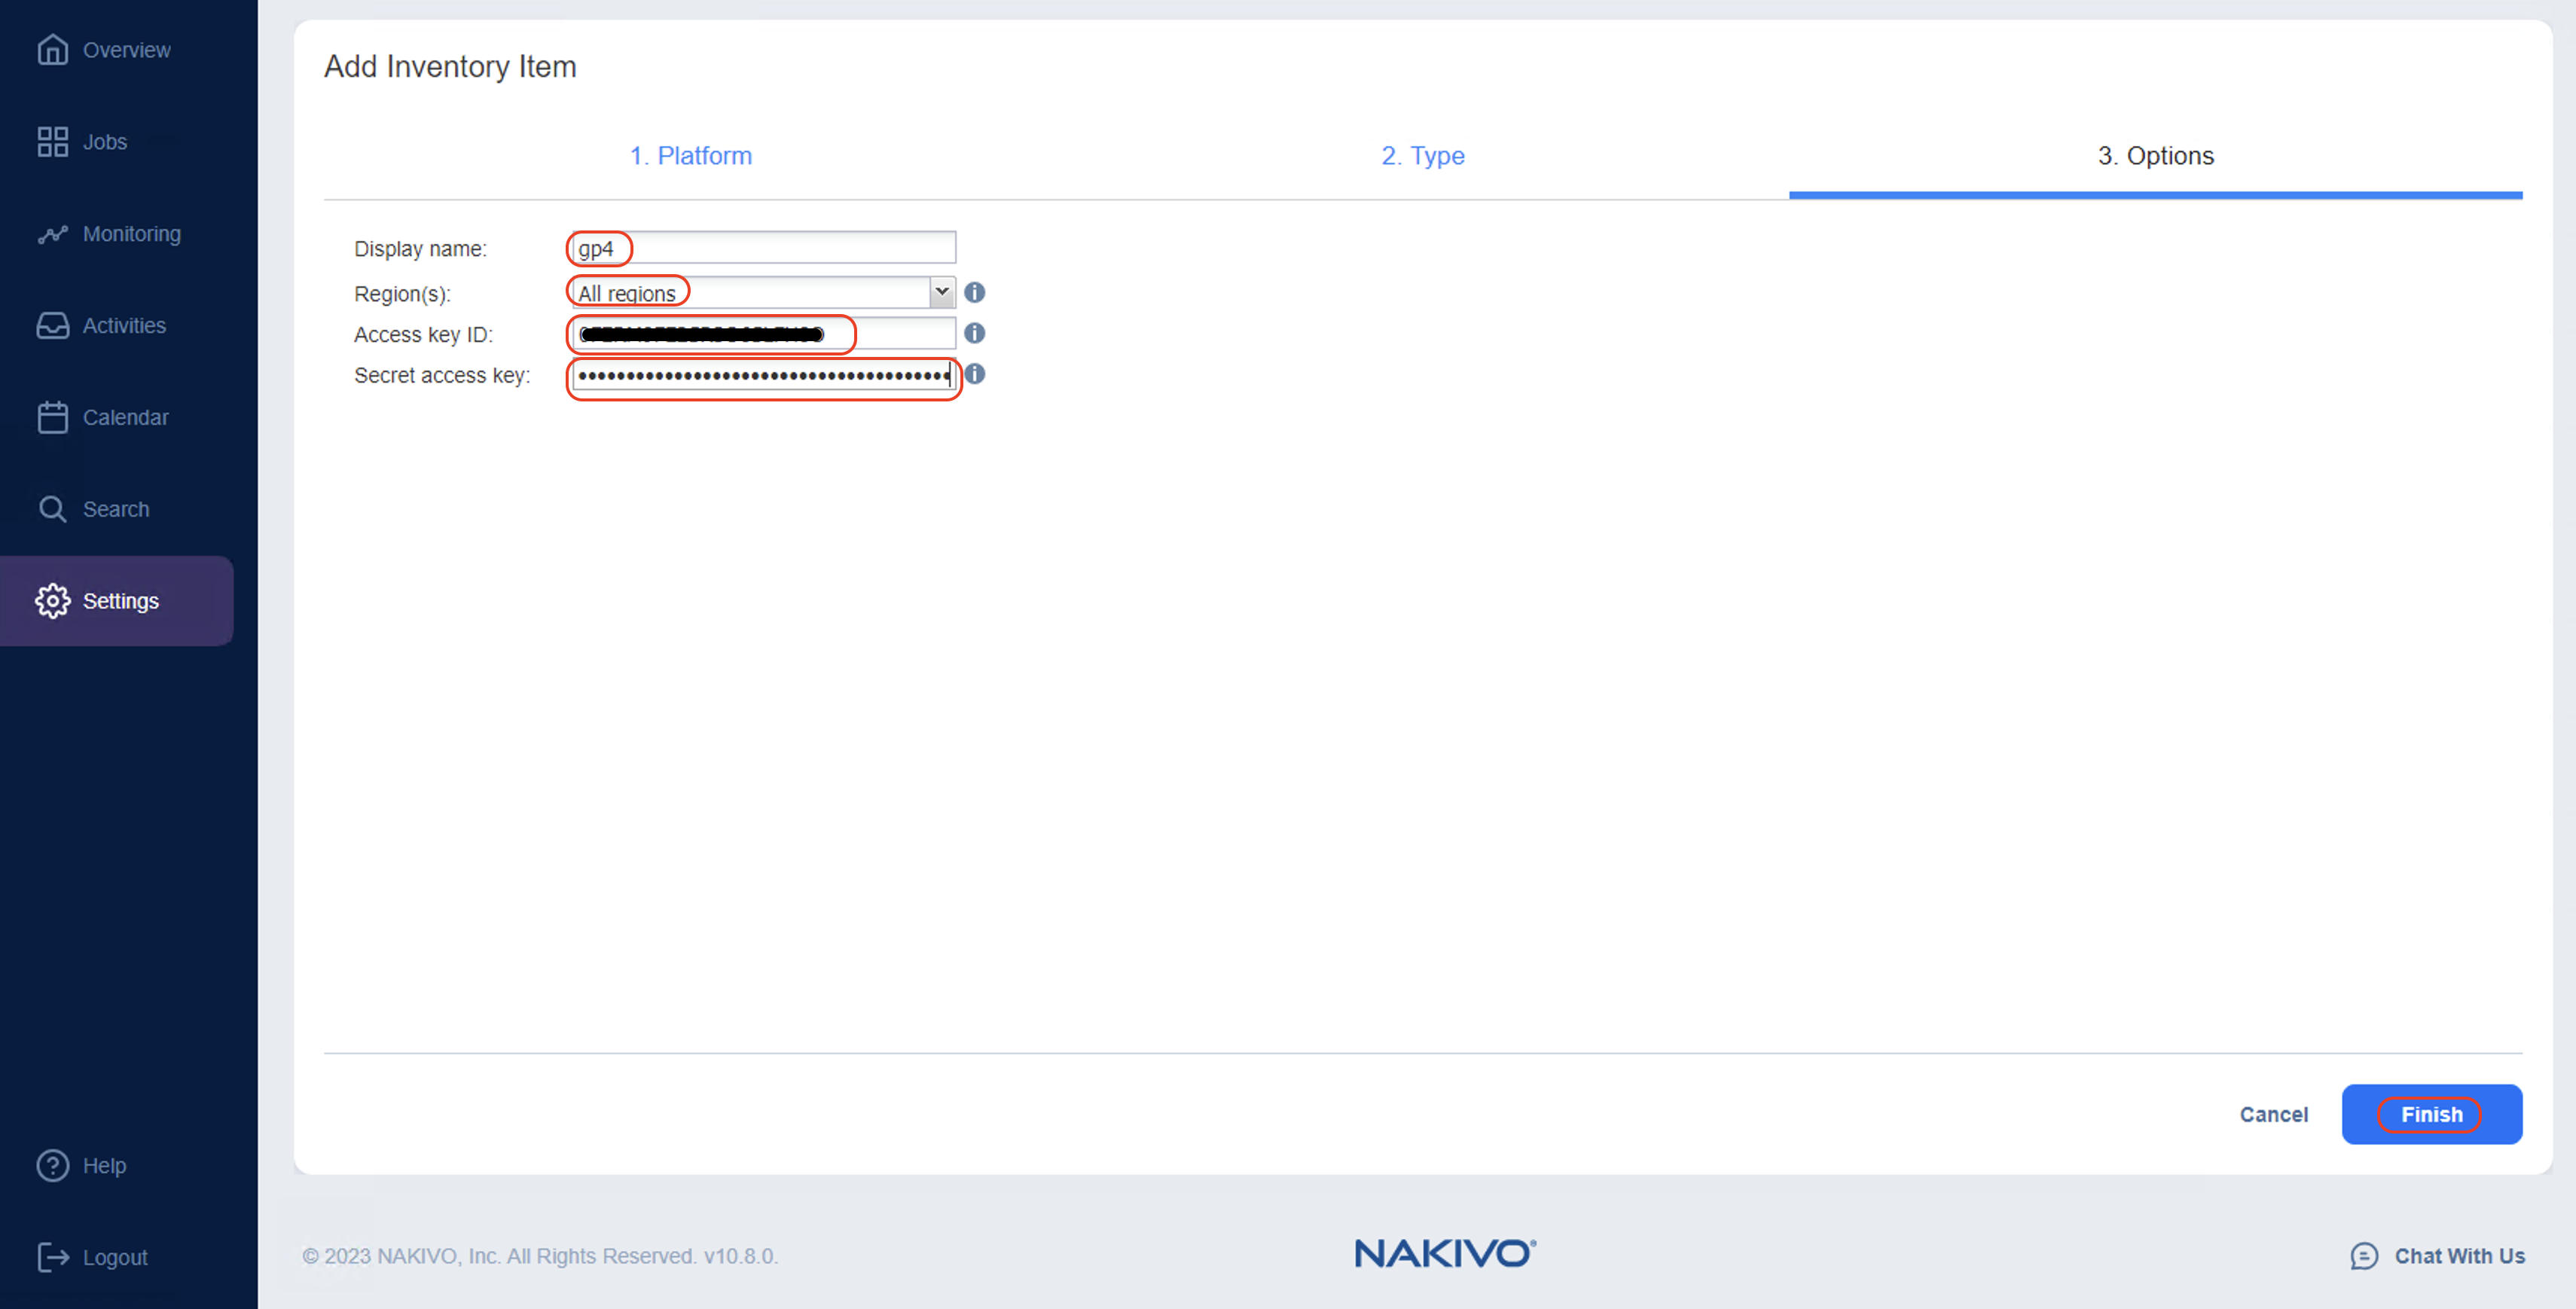Focus the Secret access key field
This screenshot has width=2576, height=1309.
(764, 375)
